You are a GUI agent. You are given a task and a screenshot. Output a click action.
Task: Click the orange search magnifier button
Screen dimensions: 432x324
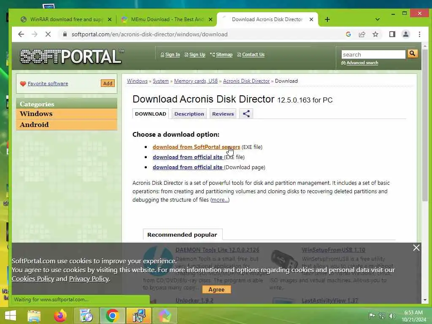click(x=413, y=54)
